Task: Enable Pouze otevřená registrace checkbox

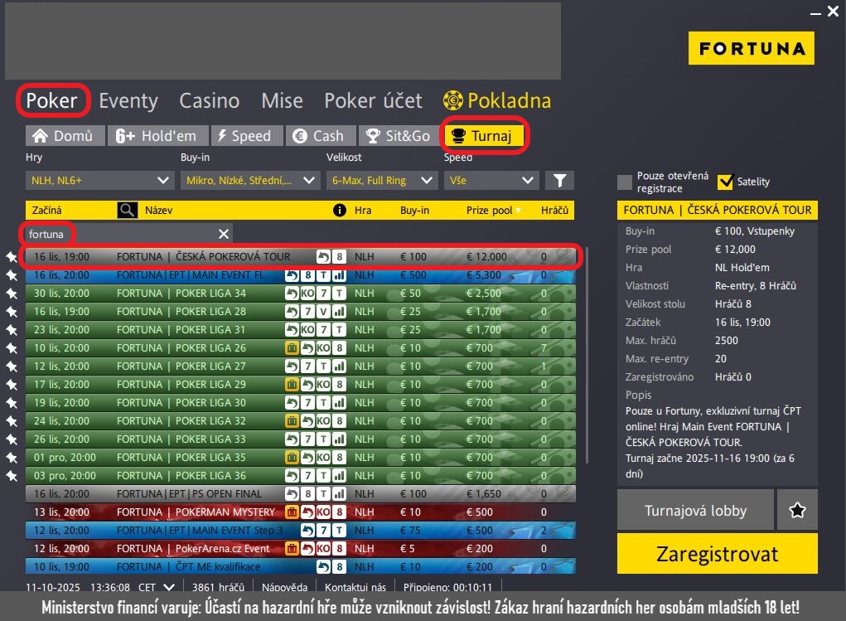Action: click(x=625, y=182)
